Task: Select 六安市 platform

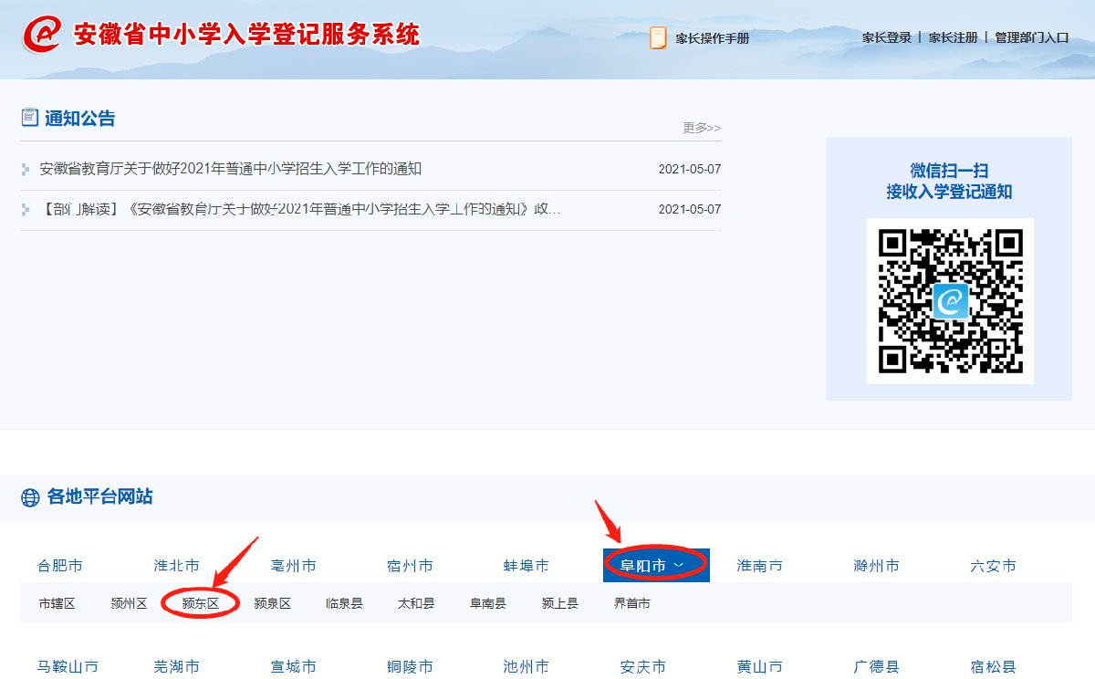Action: pos(994,566)
